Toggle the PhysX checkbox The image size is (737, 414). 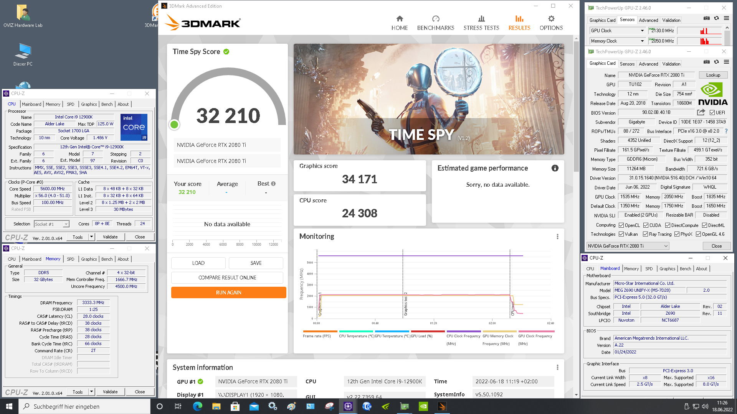[x=677, y=234]
